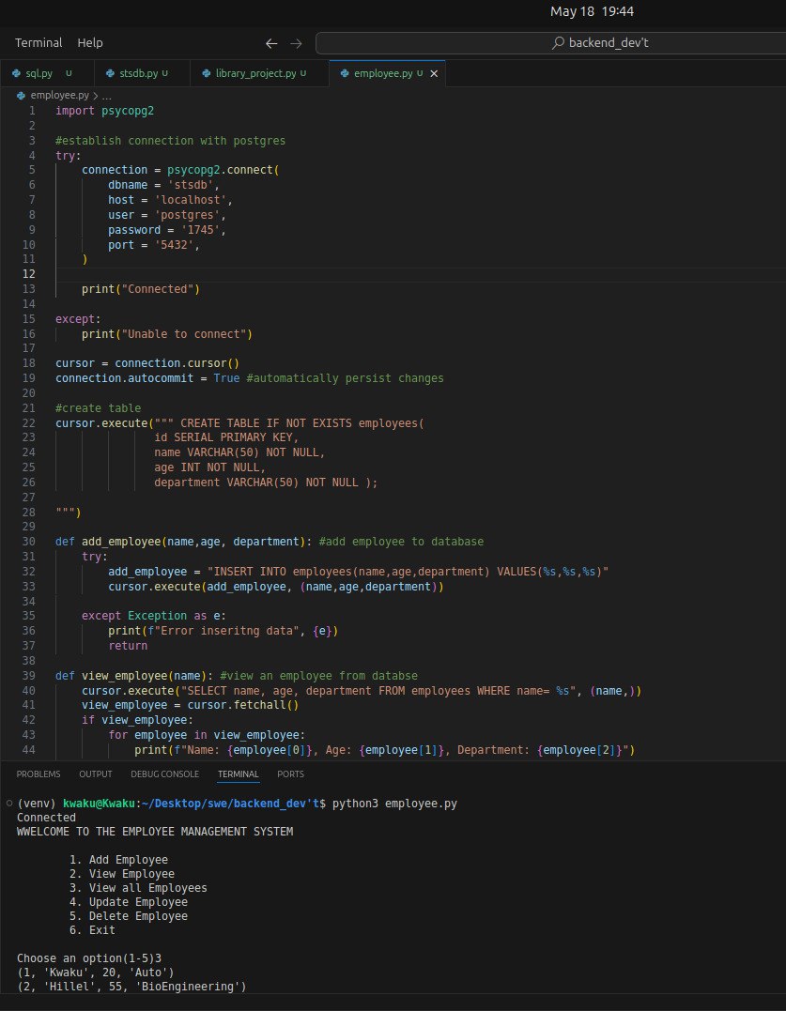Click the 'Choose an option(1-5)3' prompt line

tap(89, 958)
